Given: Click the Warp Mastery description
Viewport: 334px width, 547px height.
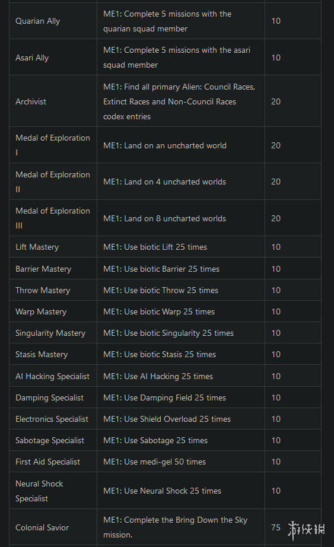Looking at the screenshot, I should tap(159, 312).
